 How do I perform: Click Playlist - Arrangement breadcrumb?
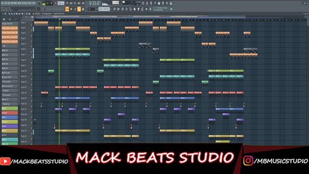click(x=43, y=14)
